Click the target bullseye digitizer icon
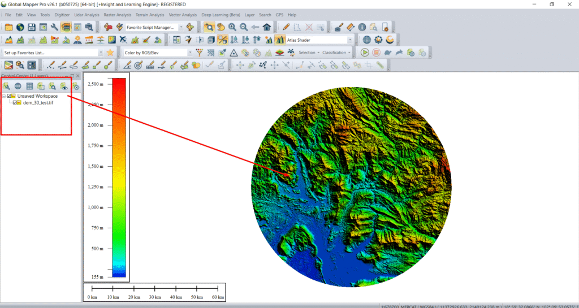The height and width of the screenshot is (308, 579). pos(139,66)
